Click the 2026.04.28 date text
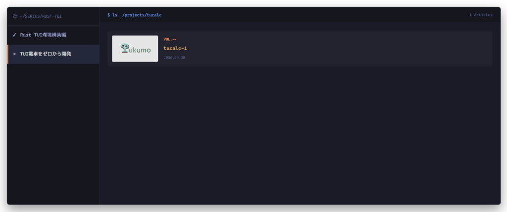 174,57
